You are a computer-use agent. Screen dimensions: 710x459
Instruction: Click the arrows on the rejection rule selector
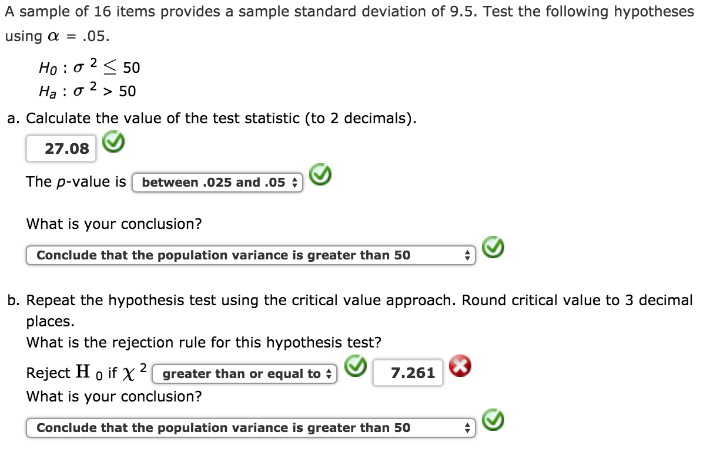click(x=327, y=374)
